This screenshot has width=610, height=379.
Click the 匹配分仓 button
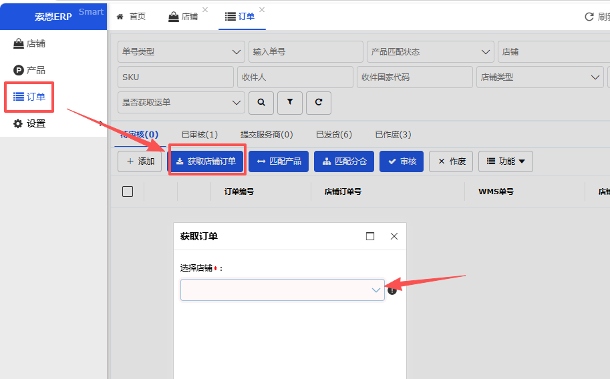344,161
